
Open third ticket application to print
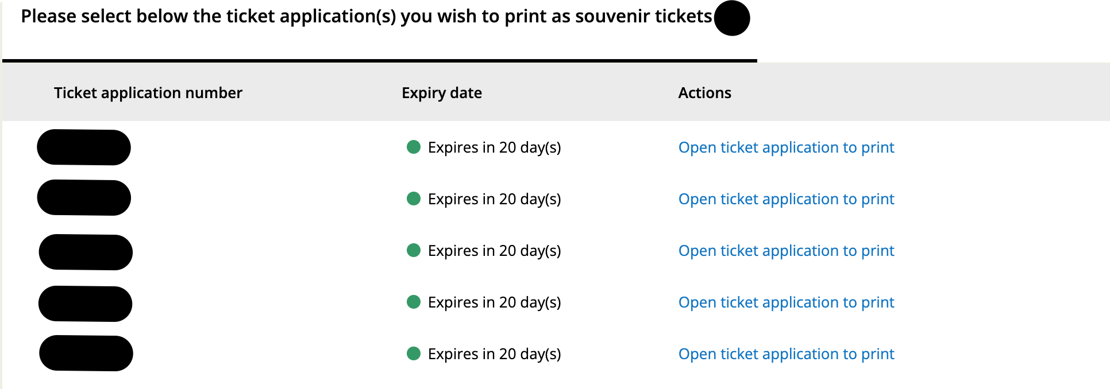point(786,251)
